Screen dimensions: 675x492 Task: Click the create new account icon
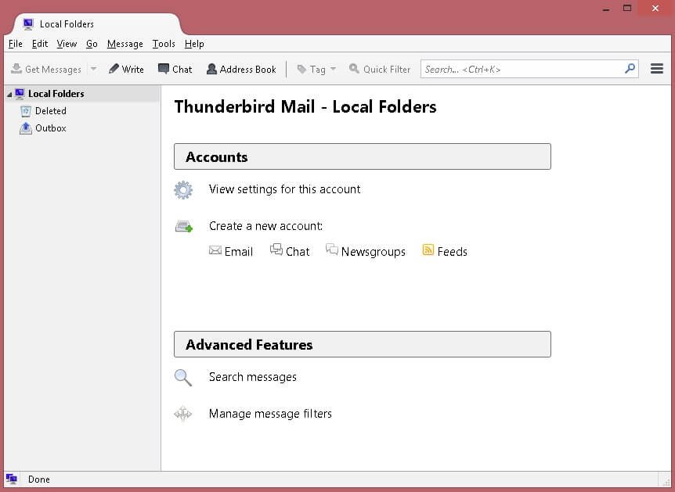[x=184, y=226]
